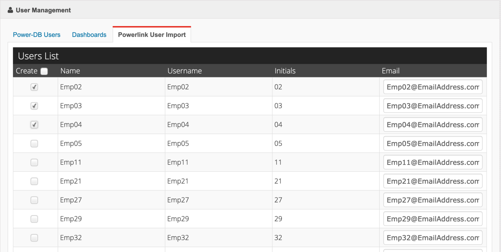Viewport: 501px width, 252px height.
Task: Open the Dashboards tab
Action: tap(89, 35)
